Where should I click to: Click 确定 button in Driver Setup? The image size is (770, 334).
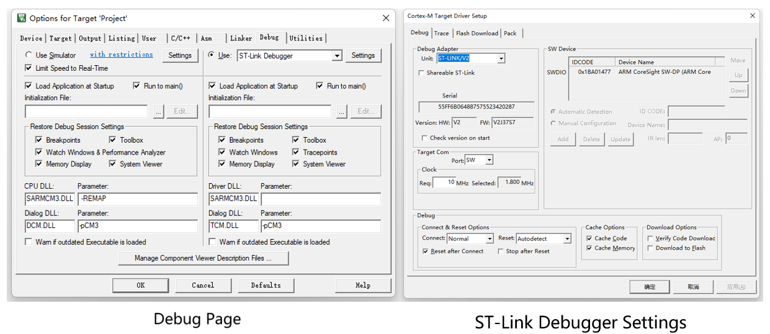coord(650,287)
